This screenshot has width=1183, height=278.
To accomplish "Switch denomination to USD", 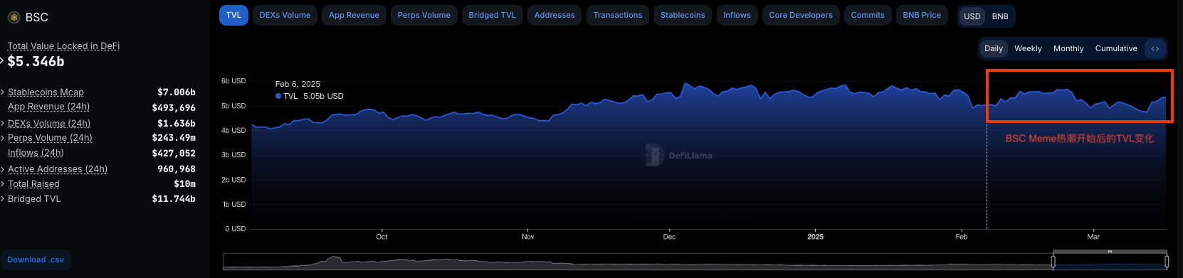I will [972, 16].
